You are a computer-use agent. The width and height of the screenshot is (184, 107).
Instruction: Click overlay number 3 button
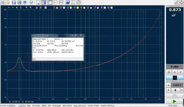(x=68, y=8)
